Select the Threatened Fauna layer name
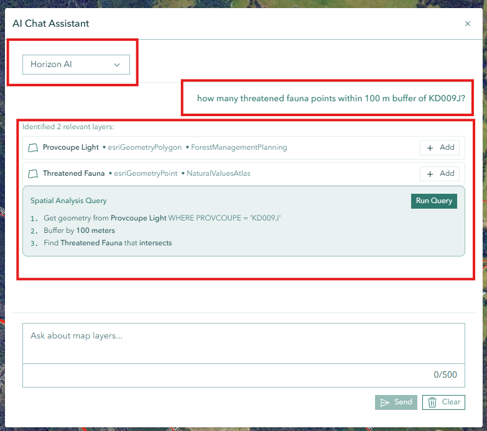487x431 pixels. coord(73,174)
